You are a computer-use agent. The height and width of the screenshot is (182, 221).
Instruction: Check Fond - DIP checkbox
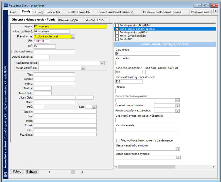(x=117, y=39)
